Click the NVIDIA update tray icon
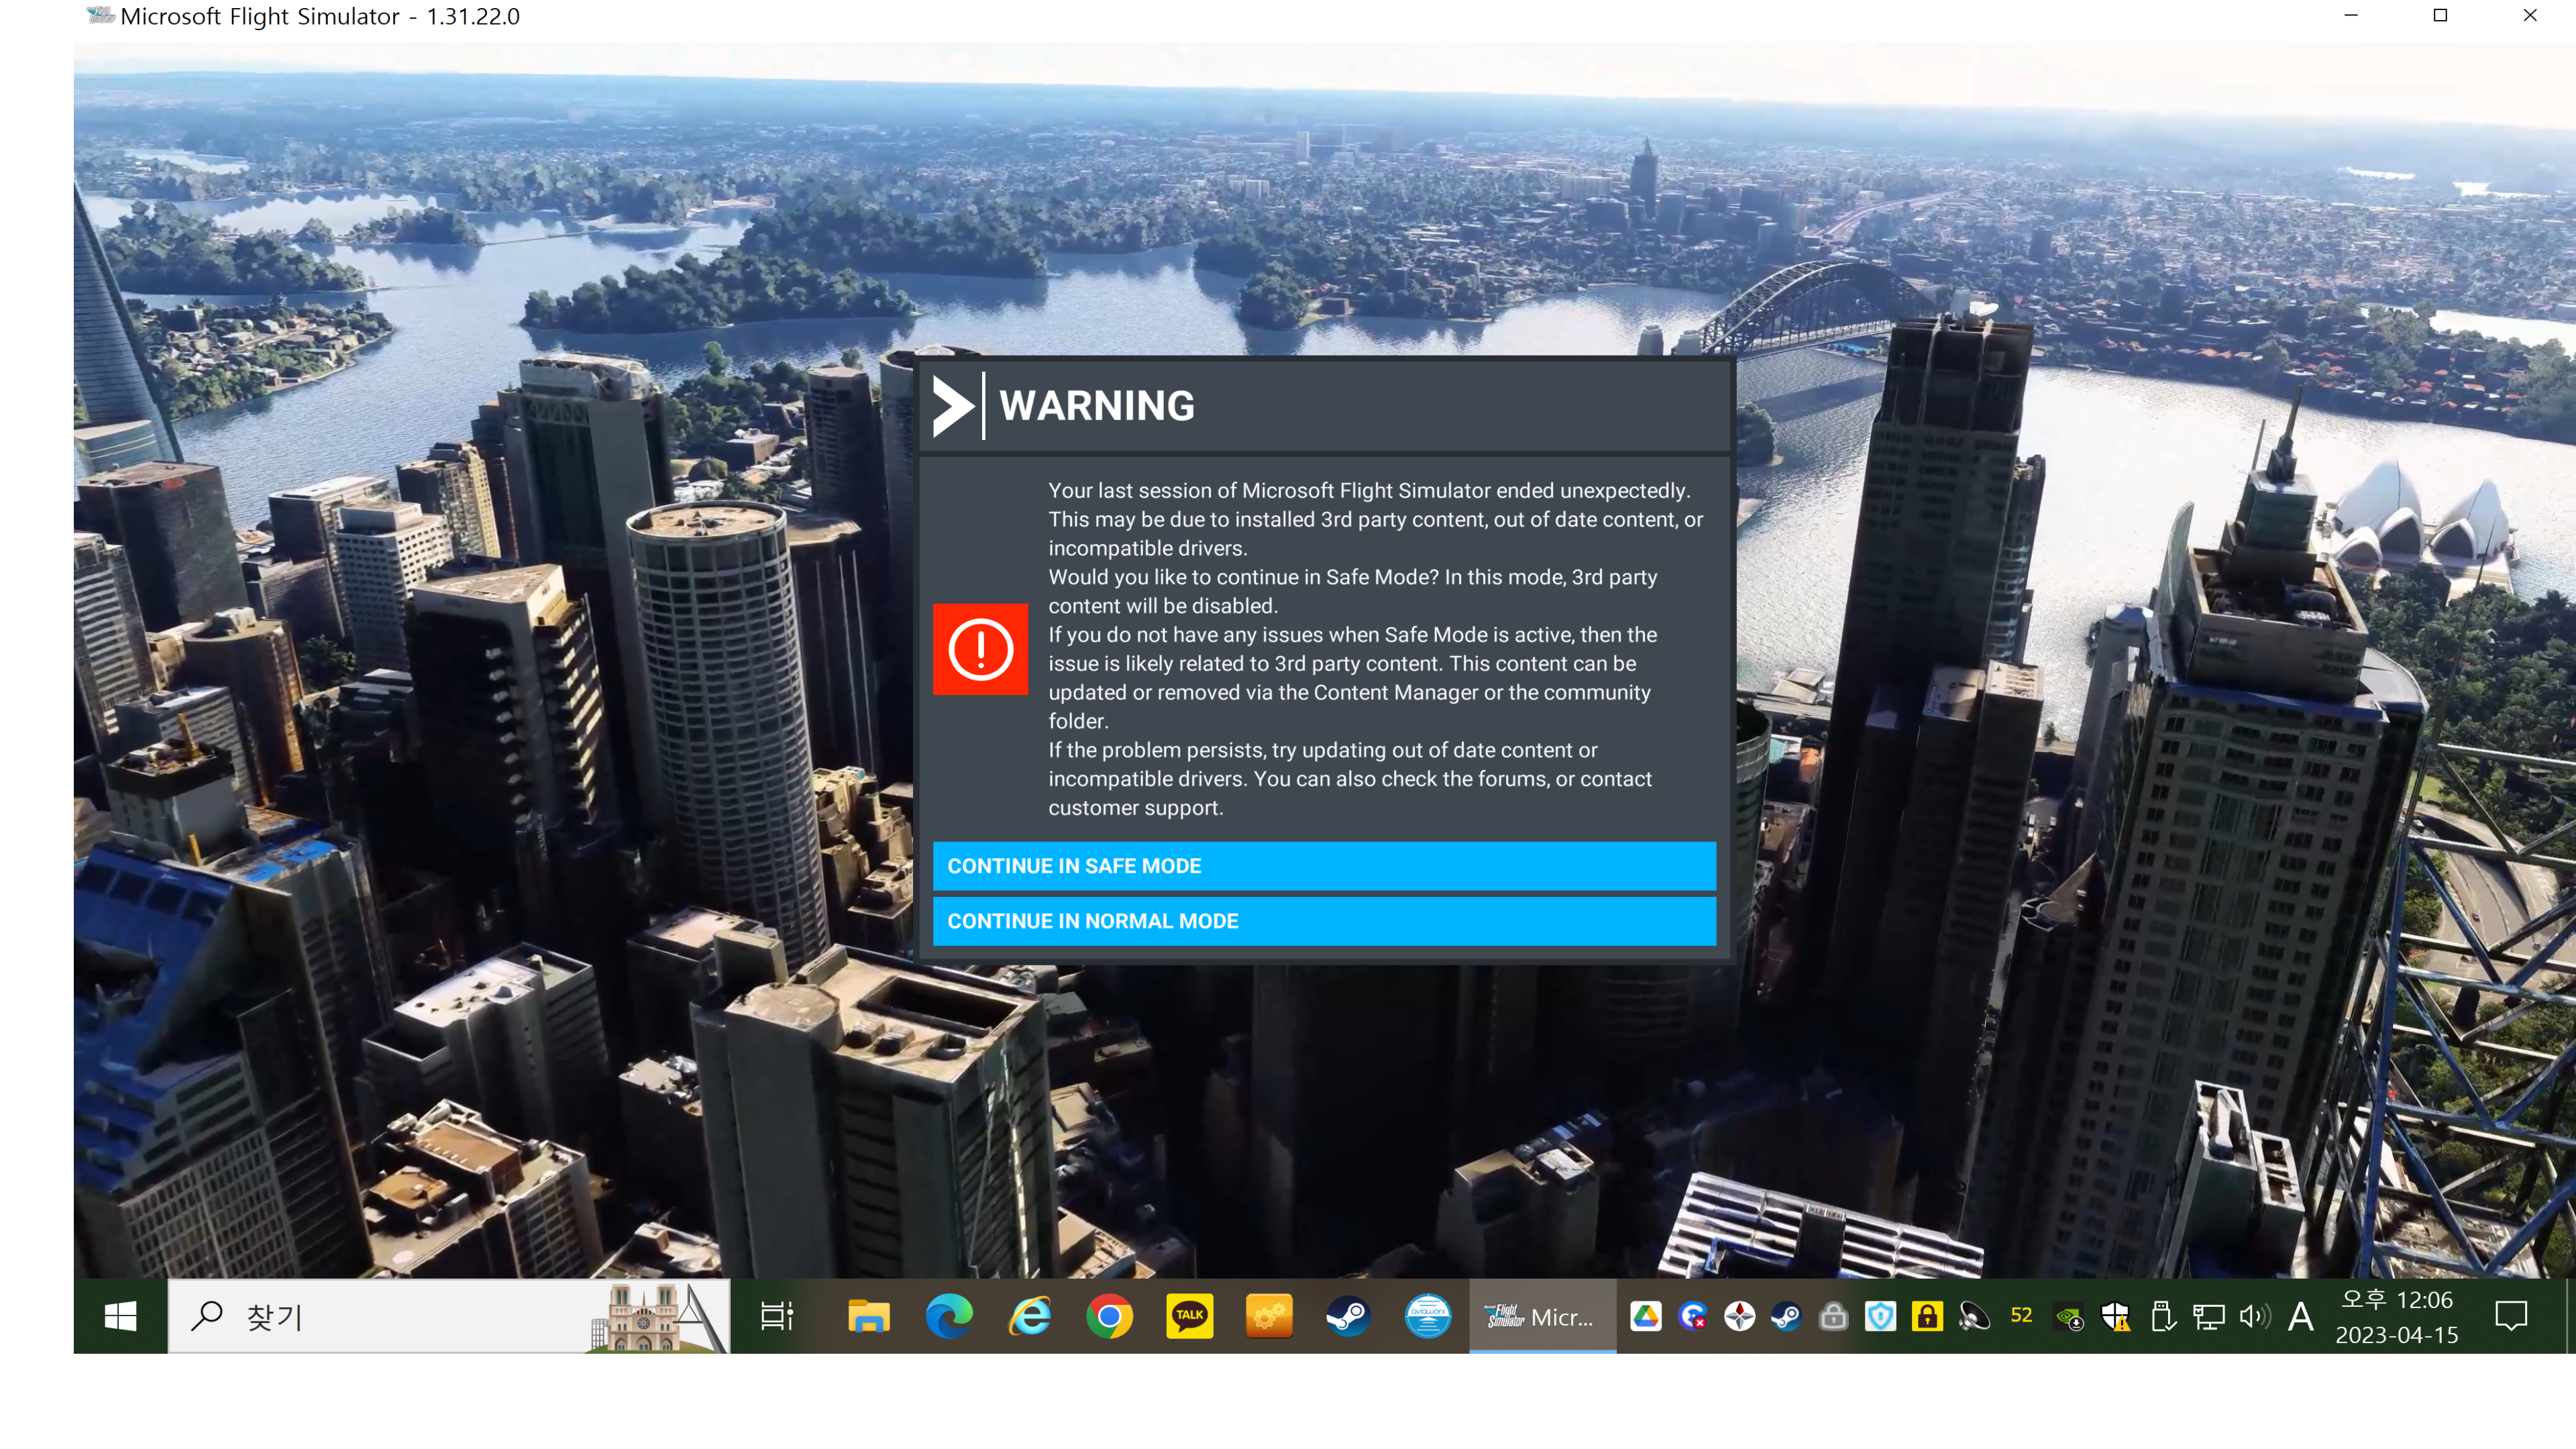The height and width of the screenshot is (1449, 2576). (2068, 1317)
